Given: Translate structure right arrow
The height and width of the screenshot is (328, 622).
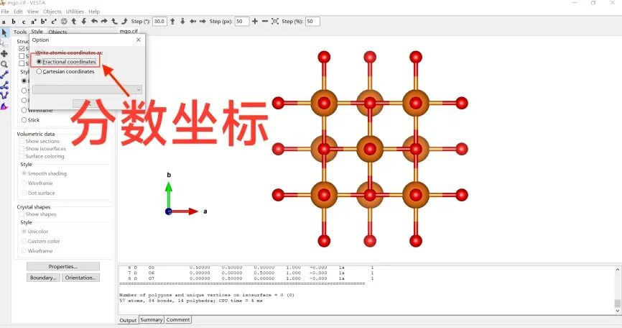Looking at the screenshot, I should click(x=203, y=22).
